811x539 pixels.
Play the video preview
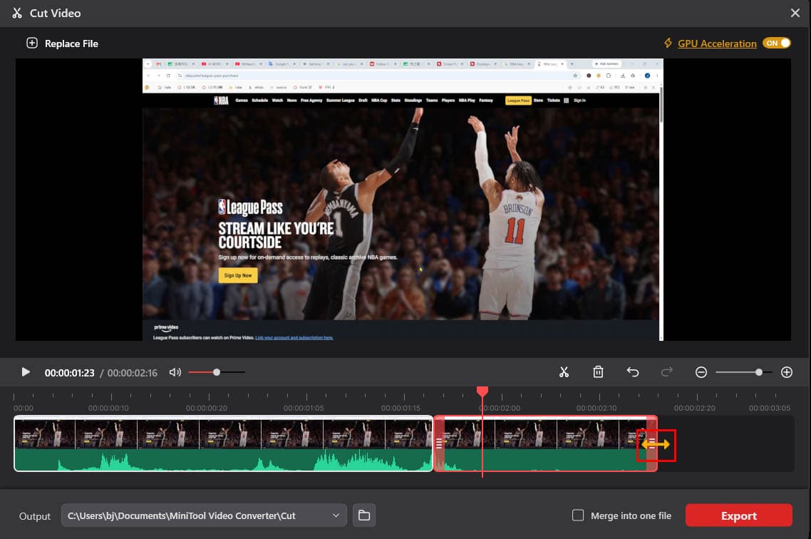coord(26,372)
